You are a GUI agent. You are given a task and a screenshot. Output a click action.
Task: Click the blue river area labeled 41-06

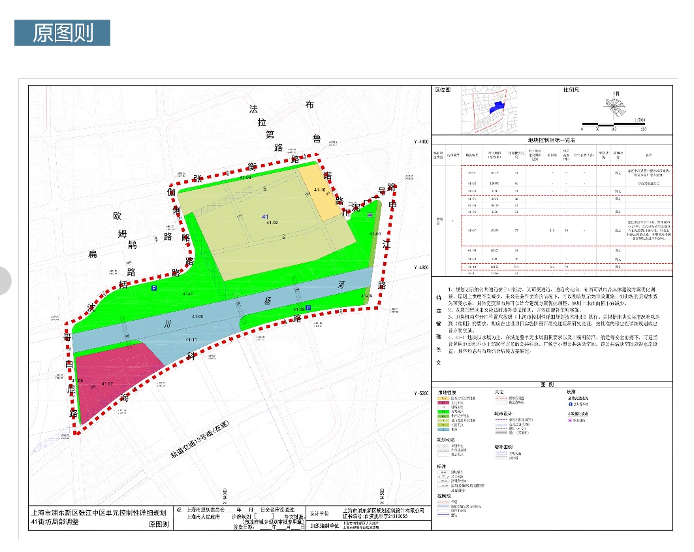[196, 317]
